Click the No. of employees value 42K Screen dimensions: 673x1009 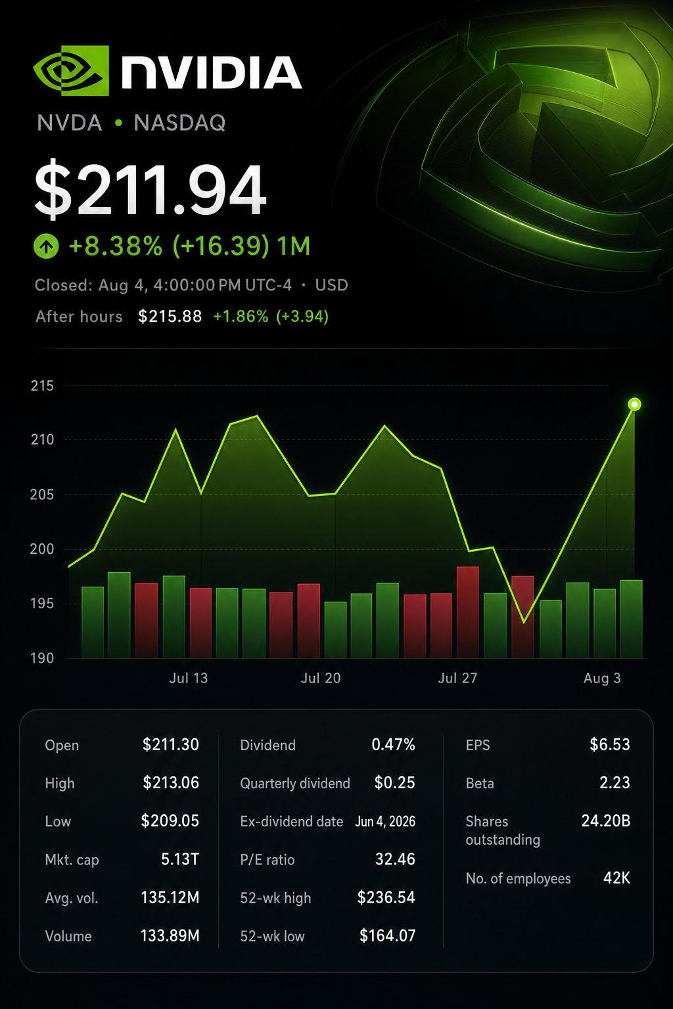[616, 878]
